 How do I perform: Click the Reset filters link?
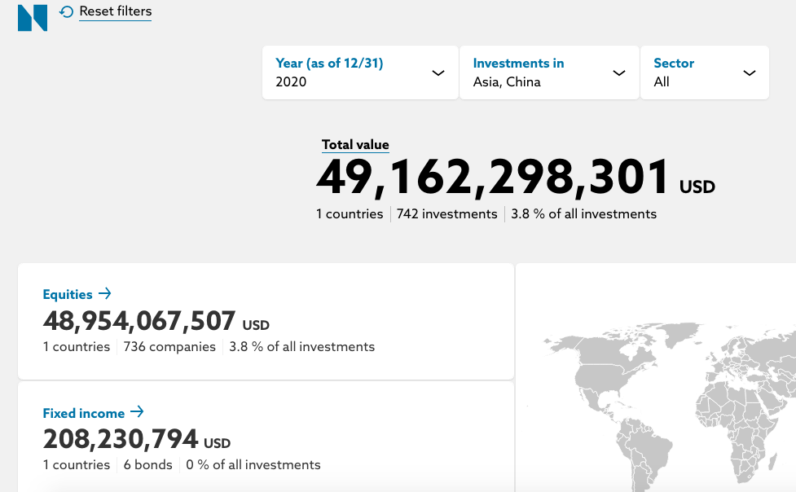pyautogui.click(x=115, y=11)
